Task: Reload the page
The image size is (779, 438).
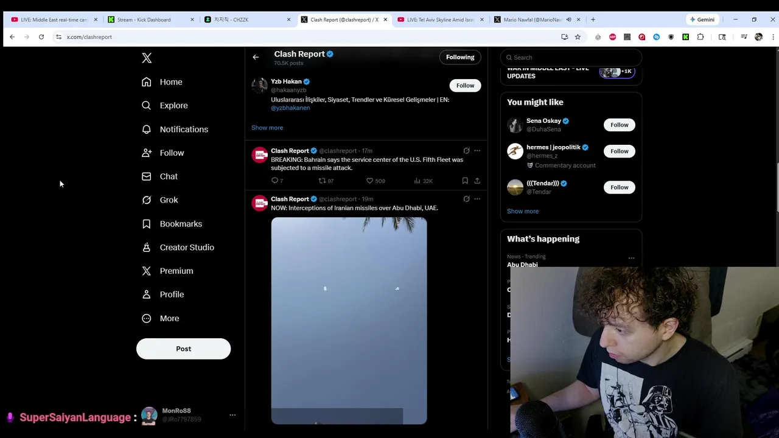Action: (41, 37)
